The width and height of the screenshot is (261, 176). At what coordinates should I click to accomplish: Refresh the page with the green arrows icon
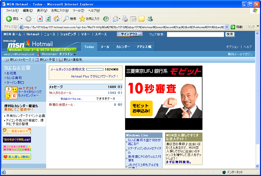click(48, 19)
